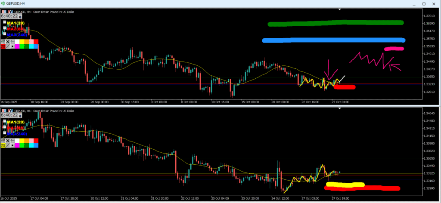441x203 pixels.
Task: Click the speaker icon beside the H1 clock
Action: tap(20, 116)
